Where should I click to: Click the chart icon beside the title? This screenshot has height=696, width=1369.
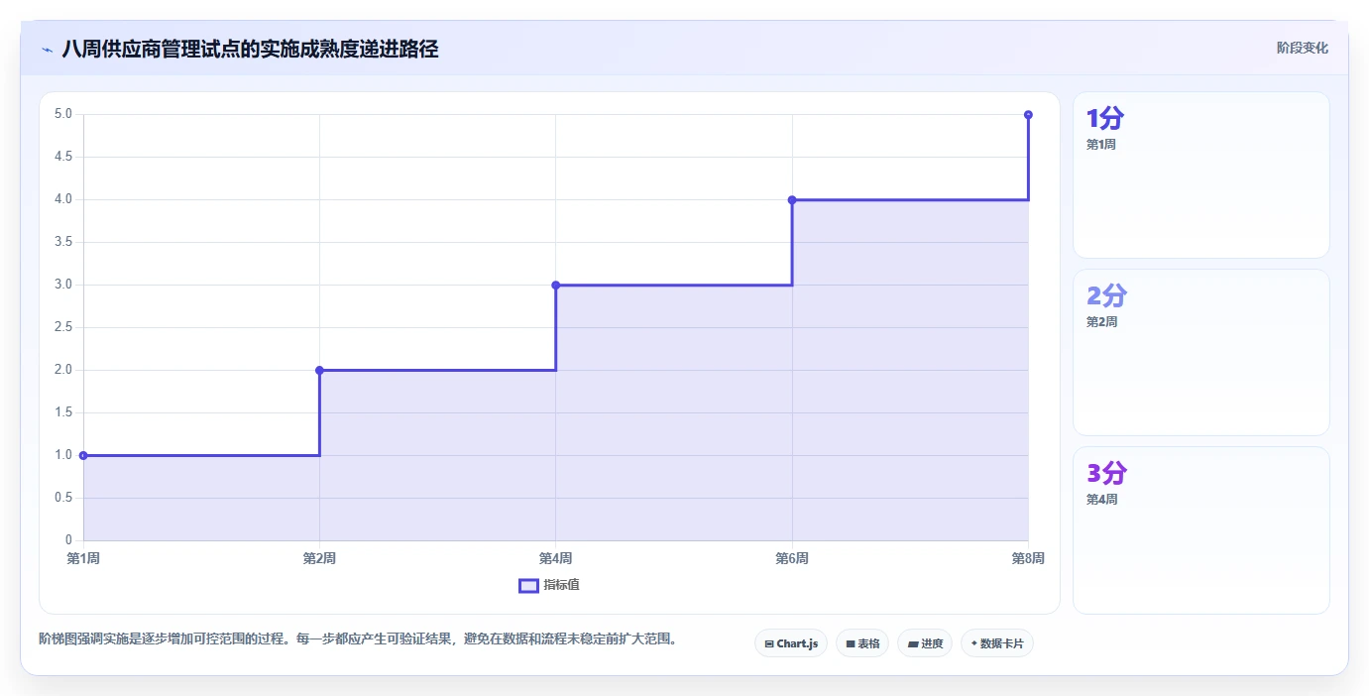tap(47, 50)
